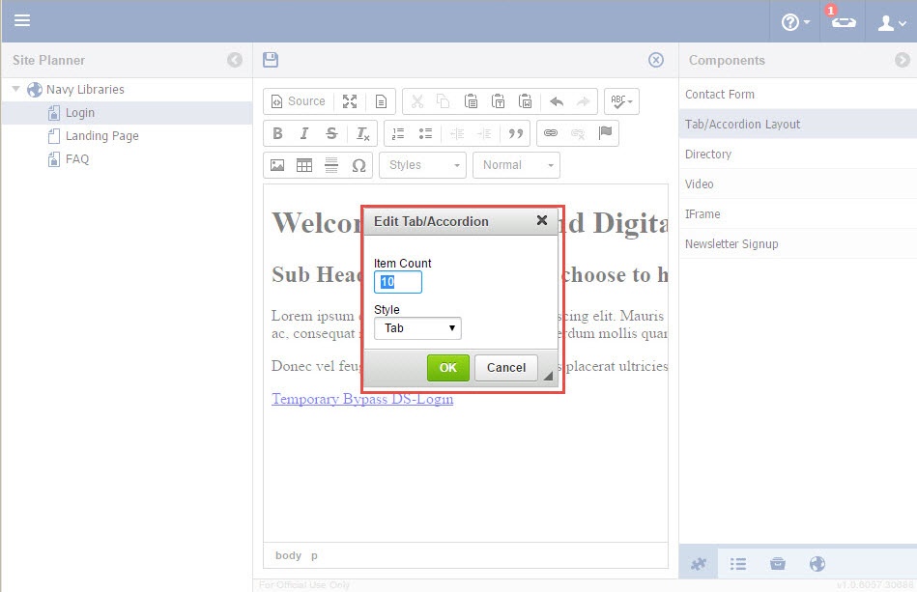Switch to the archive box tab

(777, 564)
